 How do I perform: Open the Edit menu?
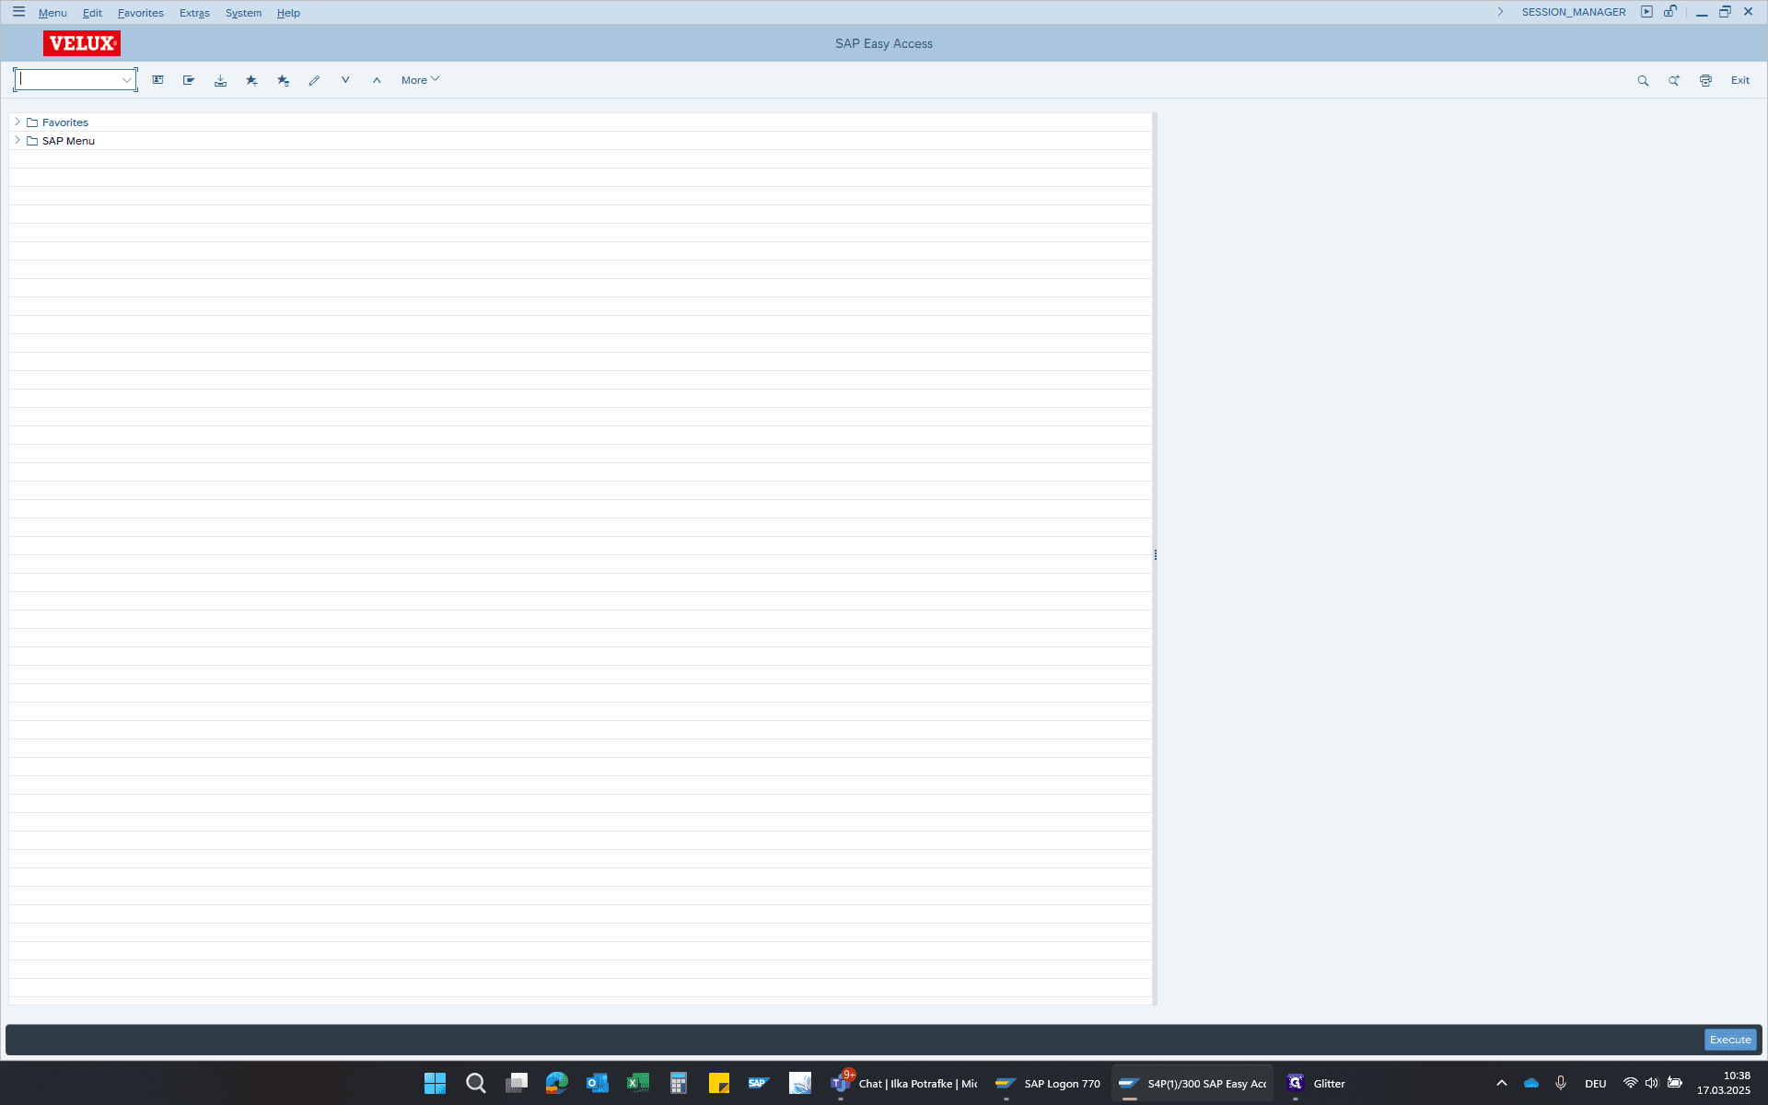tap(92, 13)
